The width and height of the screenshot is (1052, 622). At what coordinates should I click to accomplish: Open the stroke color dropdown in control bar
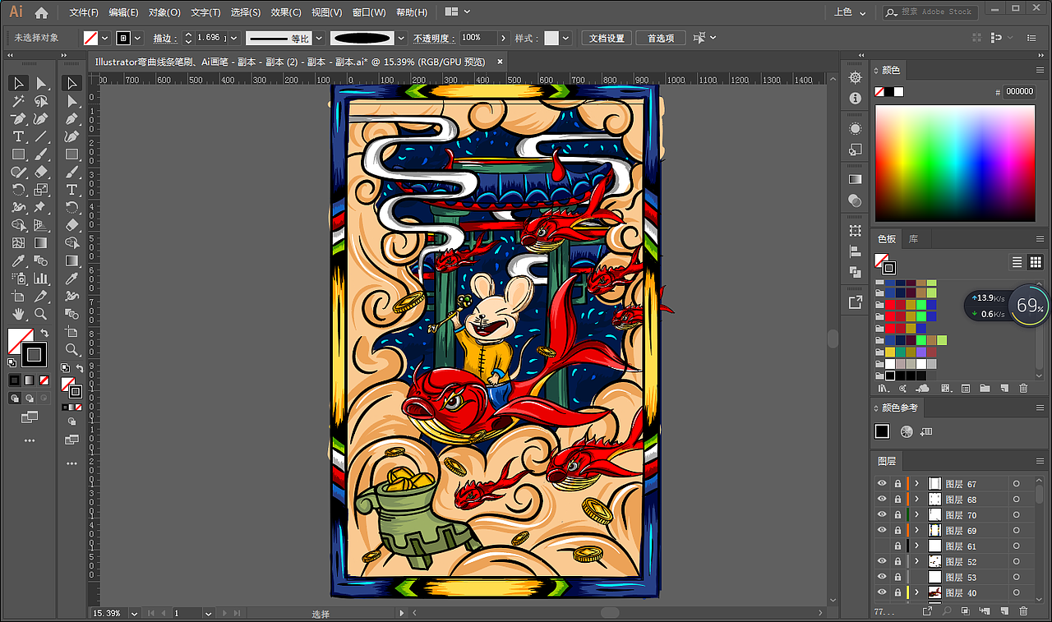(x=137, y=38)
